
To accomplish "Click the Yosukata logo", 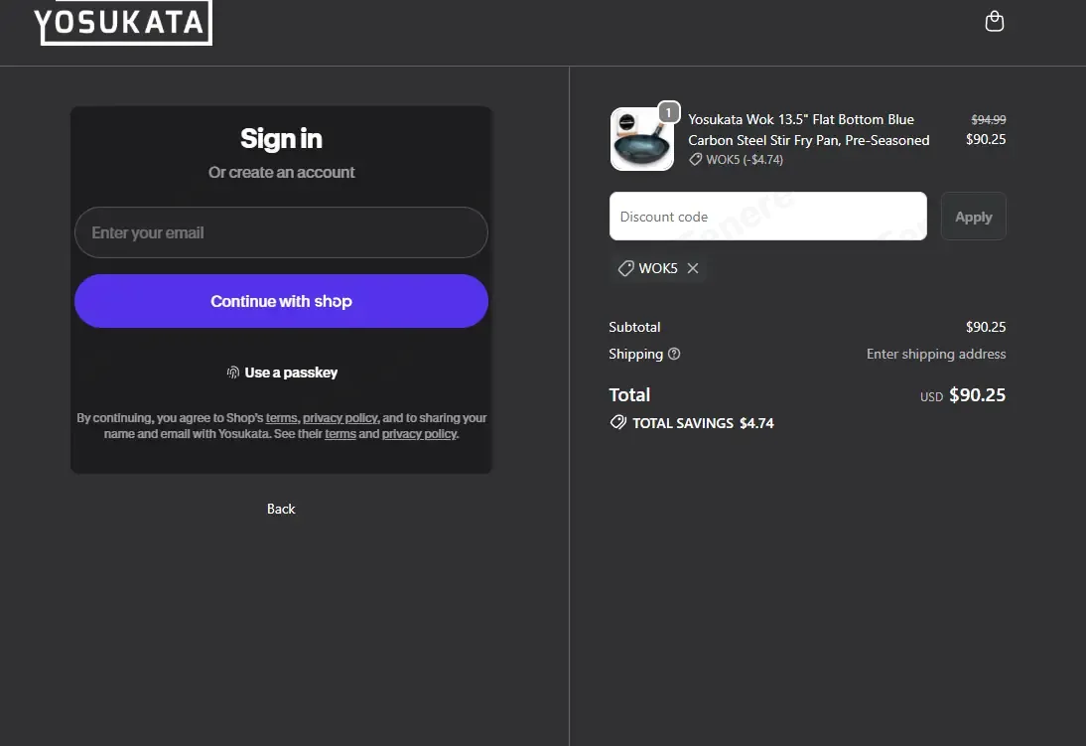I will [x=123, y=22].
